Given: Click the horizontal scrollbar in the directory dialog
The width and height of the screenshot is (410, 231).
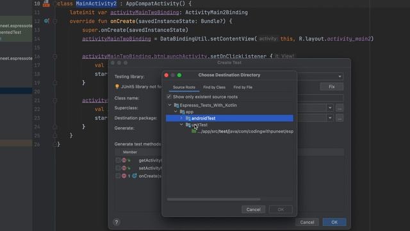Looking at the screenshot, I should pyautogui.click(x=213, y=200).
